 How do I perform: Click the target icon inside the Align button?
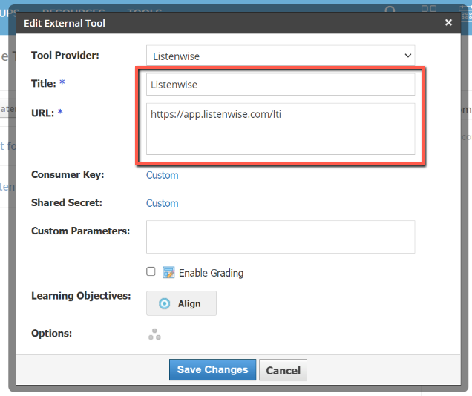pyautogui.click(x=164, y=304)
